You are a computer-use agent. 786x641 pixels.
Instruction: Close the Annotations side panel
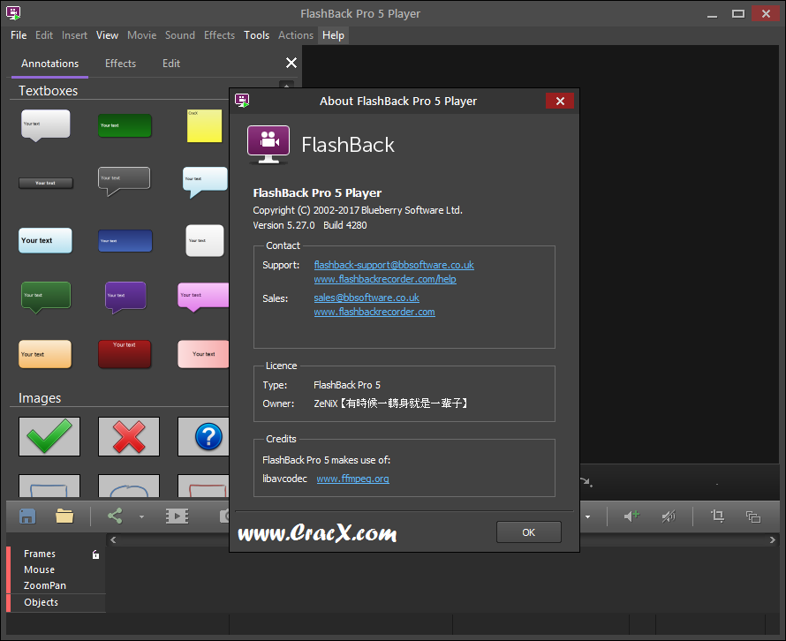[x=291, y=63]
